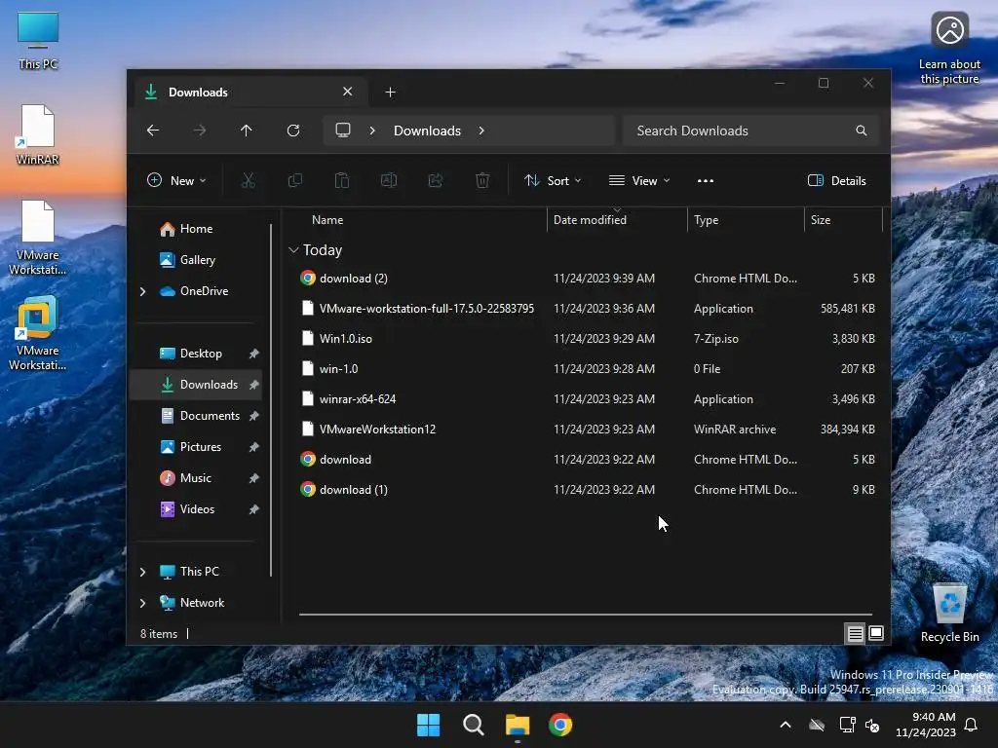Sort by Type column header
This screenshot has height=748, width=998.
pyautogui.click(x=706, y=220)
